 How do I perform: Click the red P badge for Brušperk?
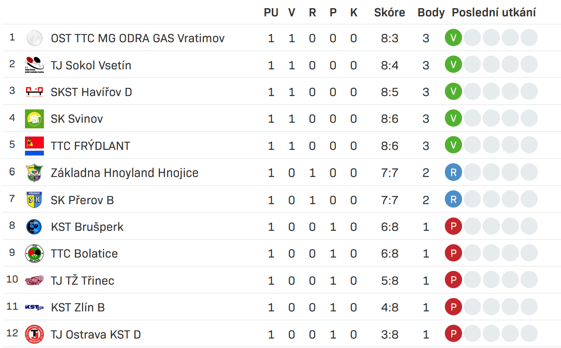[x=453, y=227]
